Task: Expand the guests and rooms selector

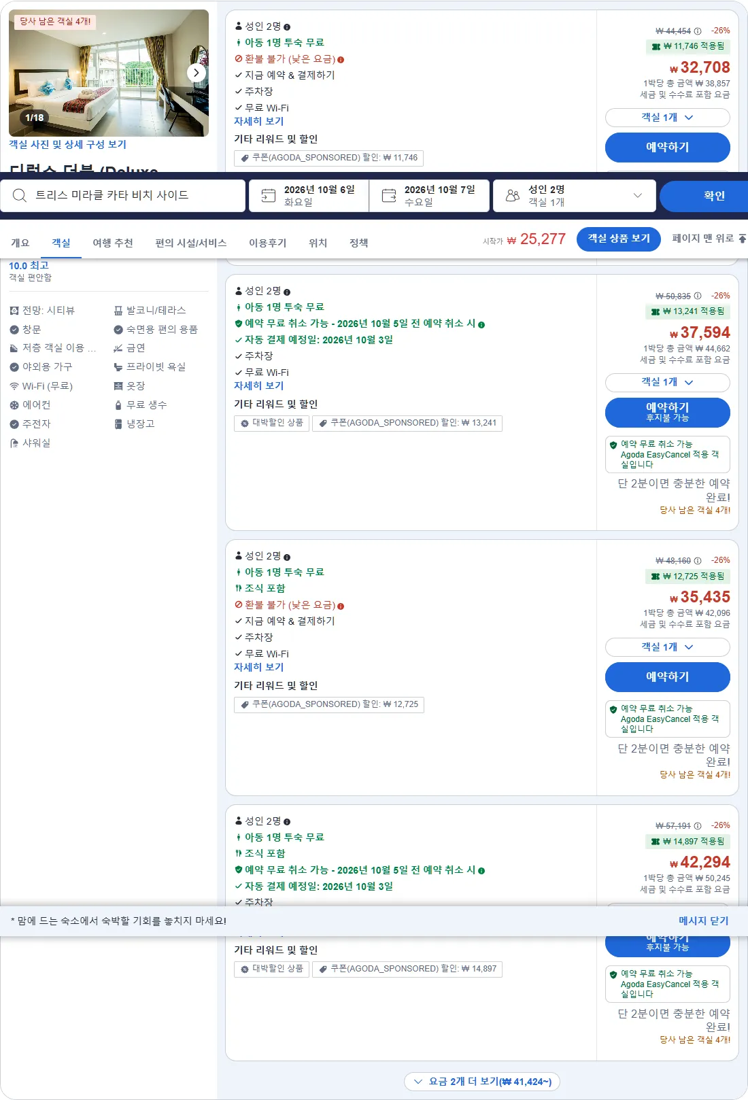Action: coord(574,196)
